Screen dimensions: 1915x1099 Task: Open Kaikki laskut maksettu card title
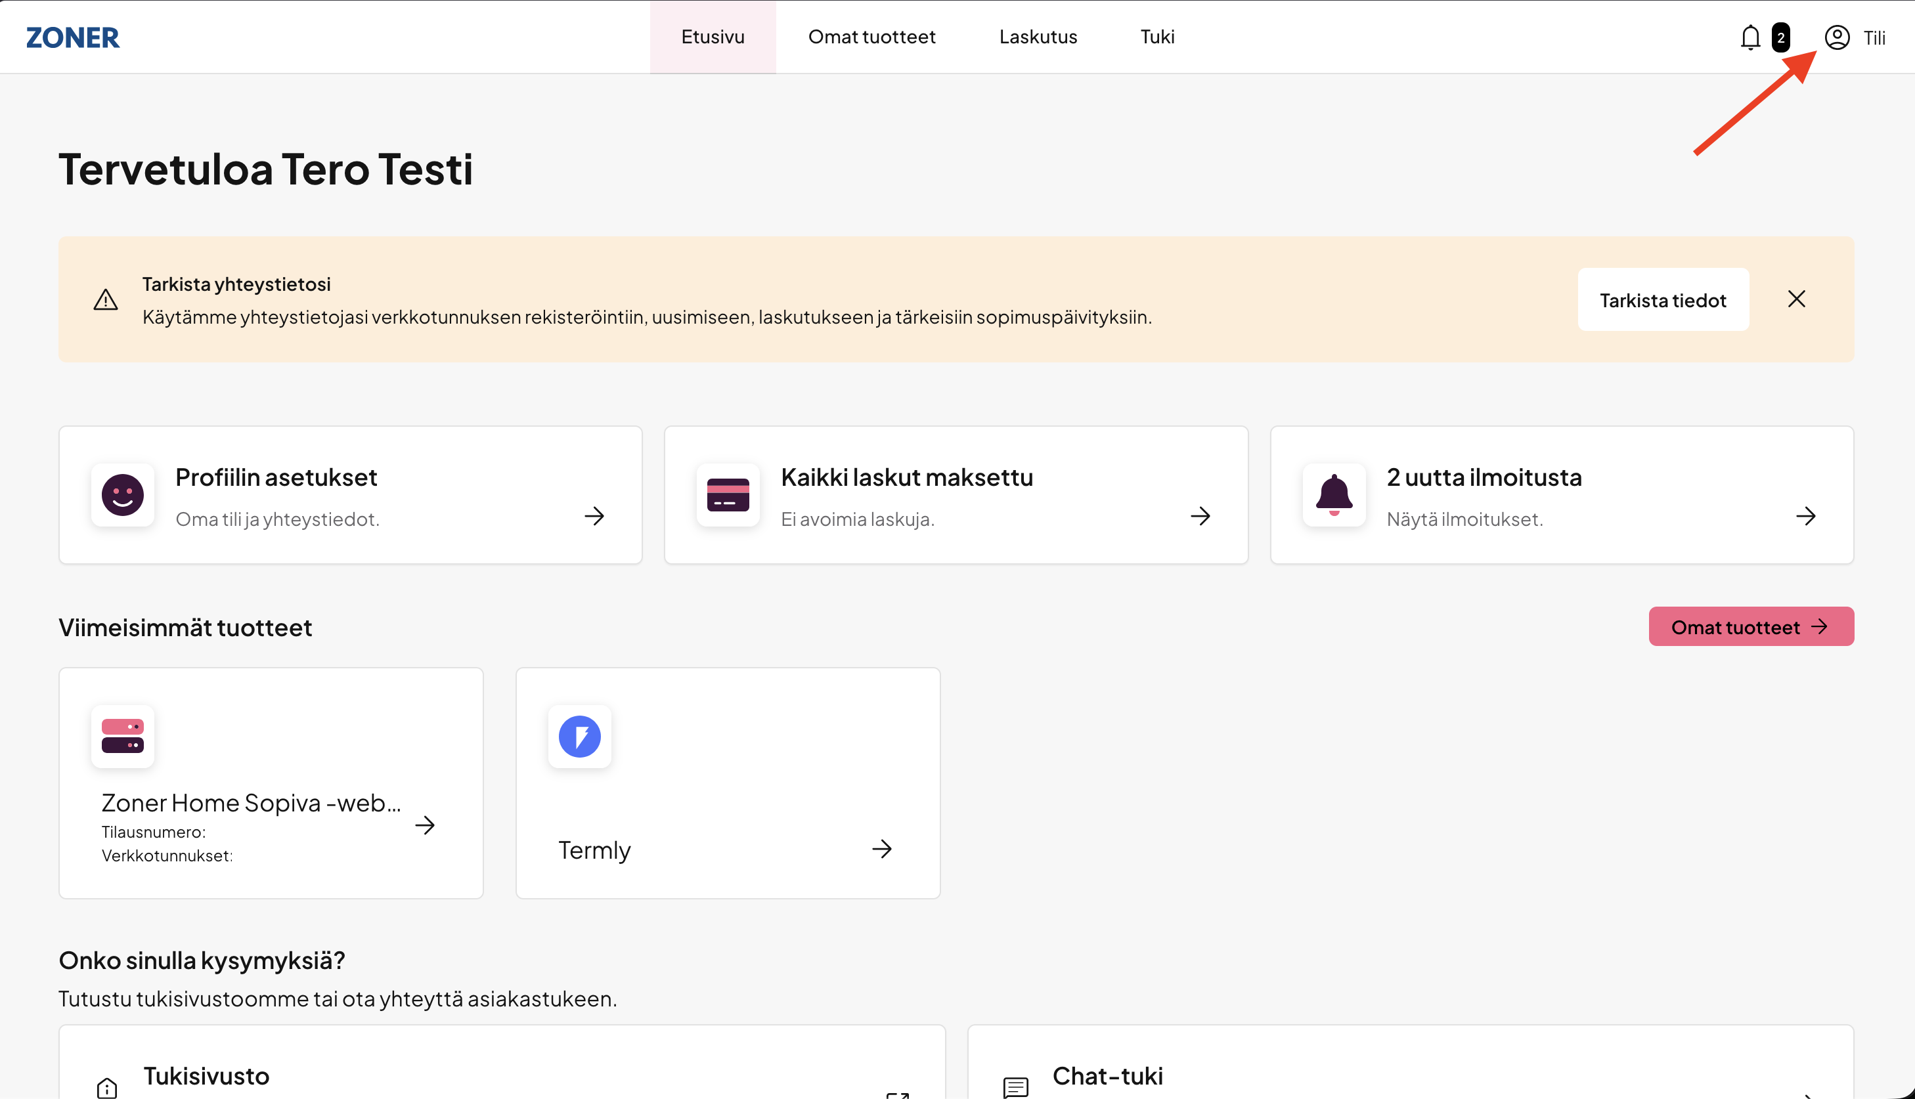point(906,477)
